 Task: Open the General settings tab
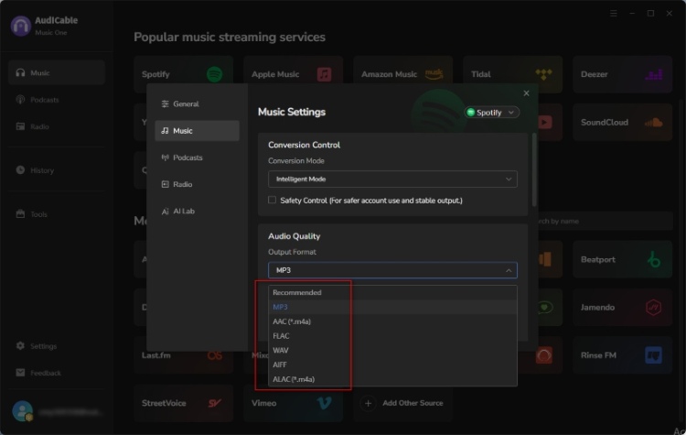[197, 103]
